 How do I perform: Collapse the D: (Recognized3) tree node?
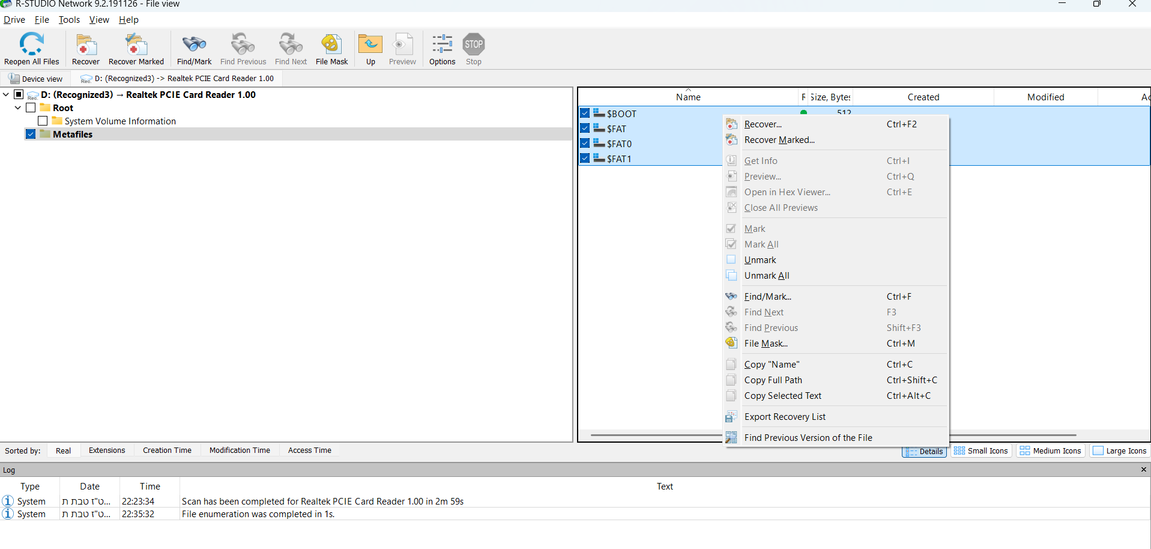(6, 94)
